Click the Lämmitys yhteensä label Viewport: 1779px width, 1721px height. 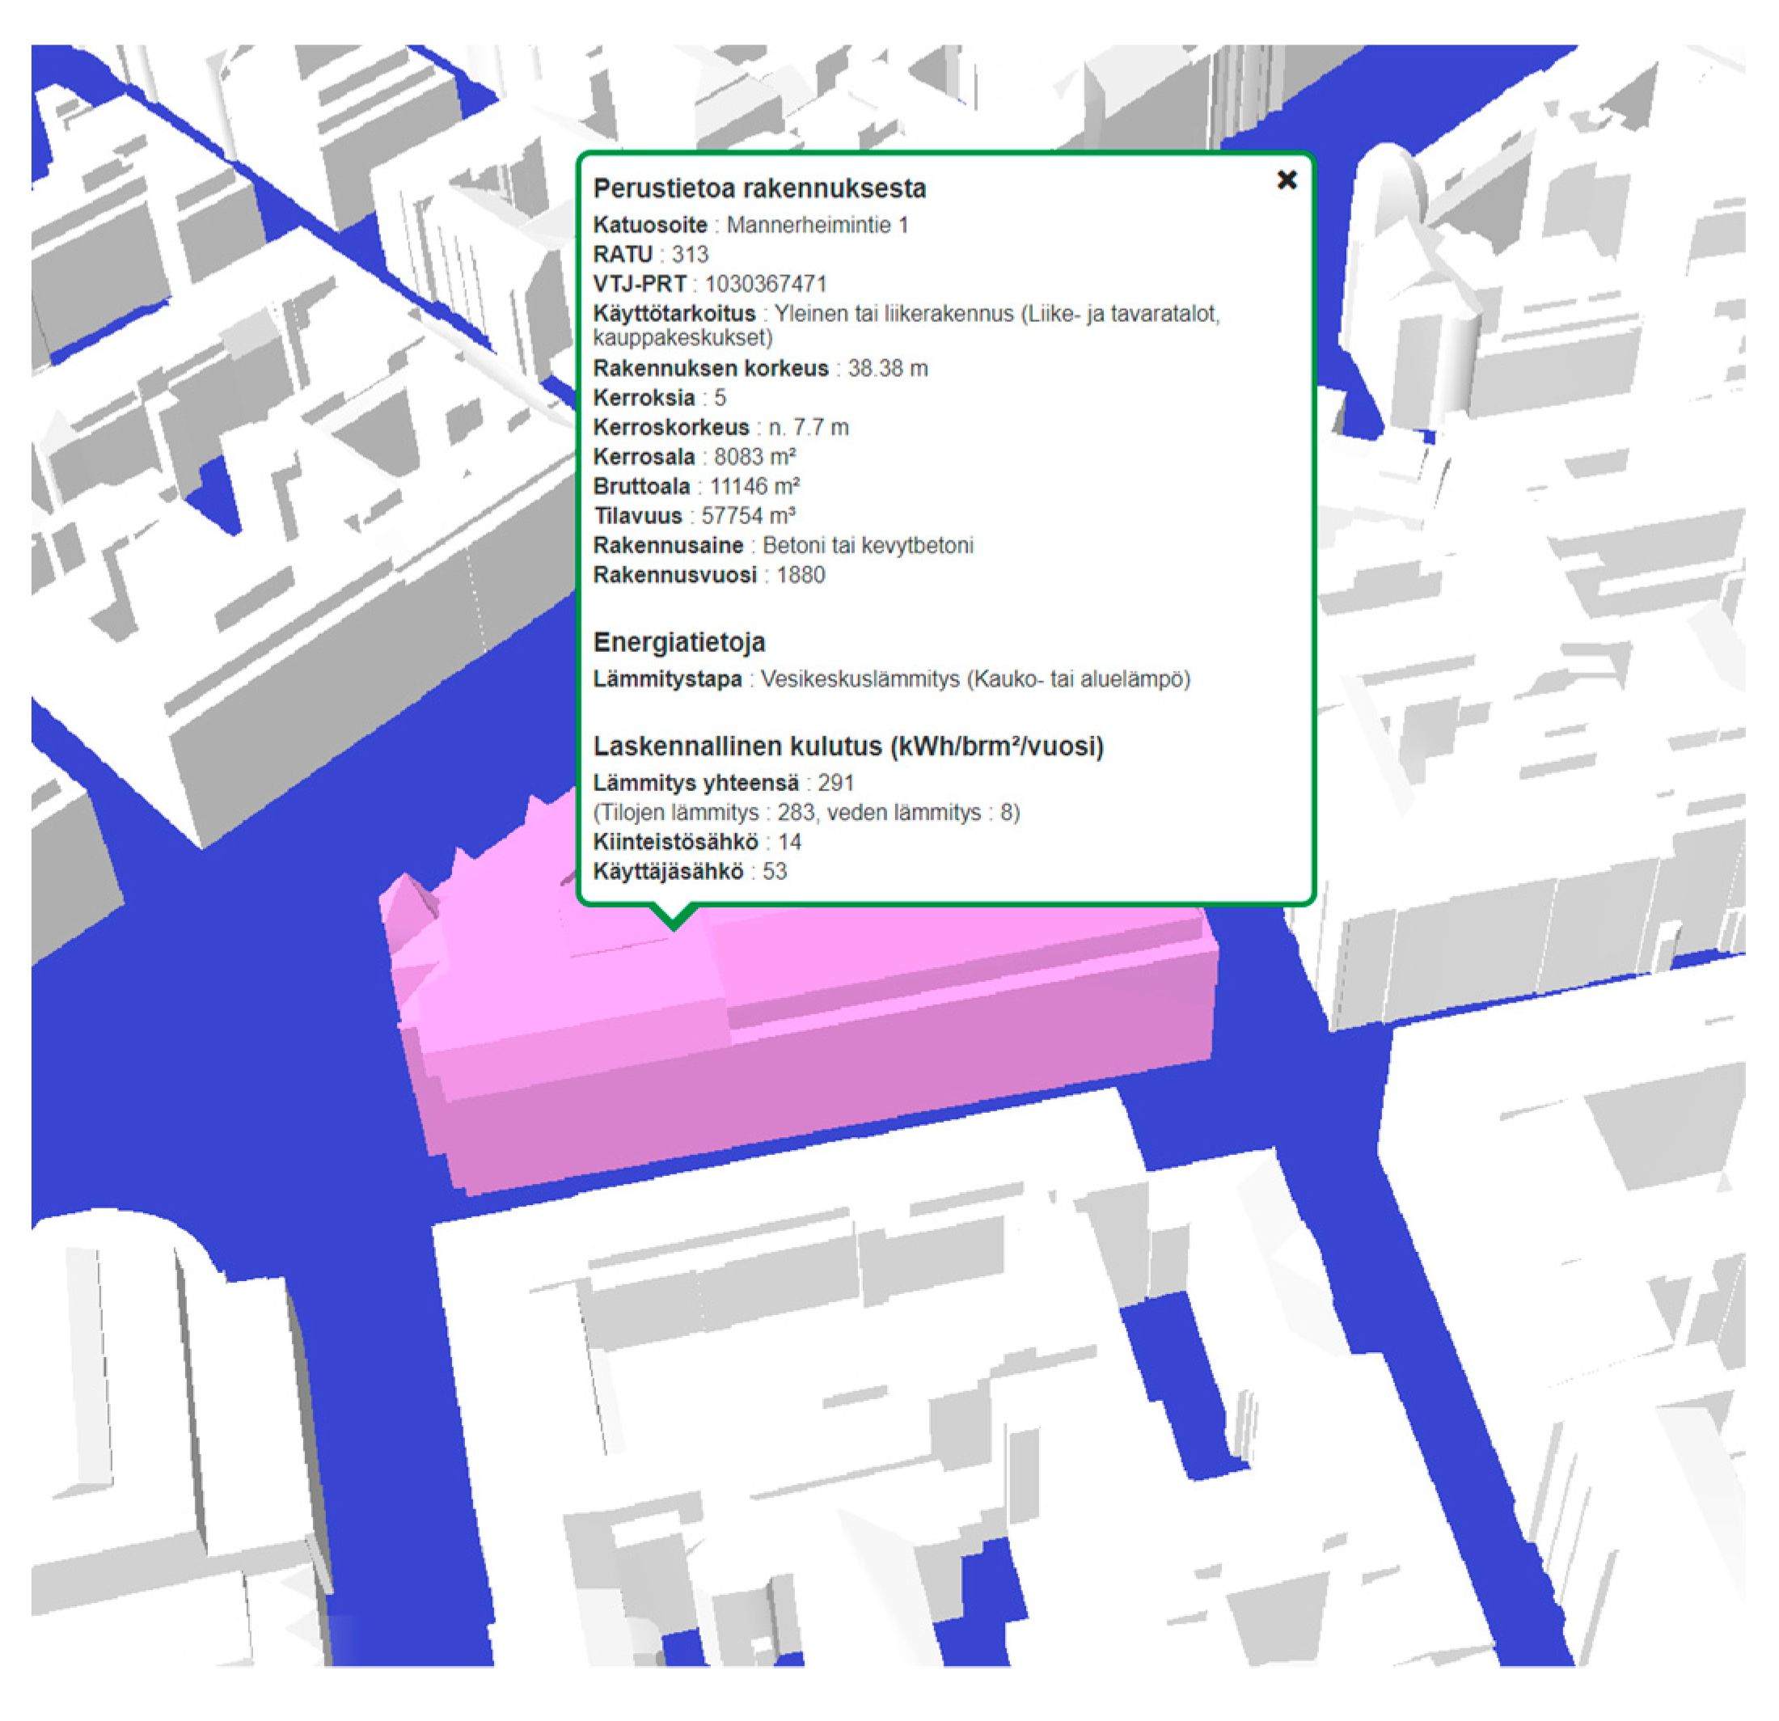pyautogui.click(x=696, y=782)
